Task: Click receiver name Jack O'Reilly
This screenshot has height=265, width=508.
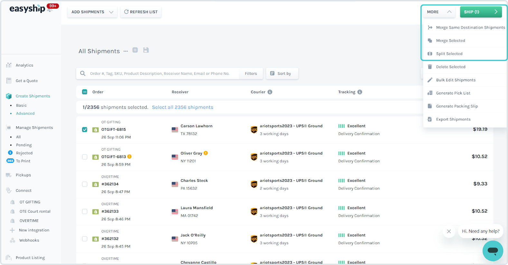Action: [193, 235]
